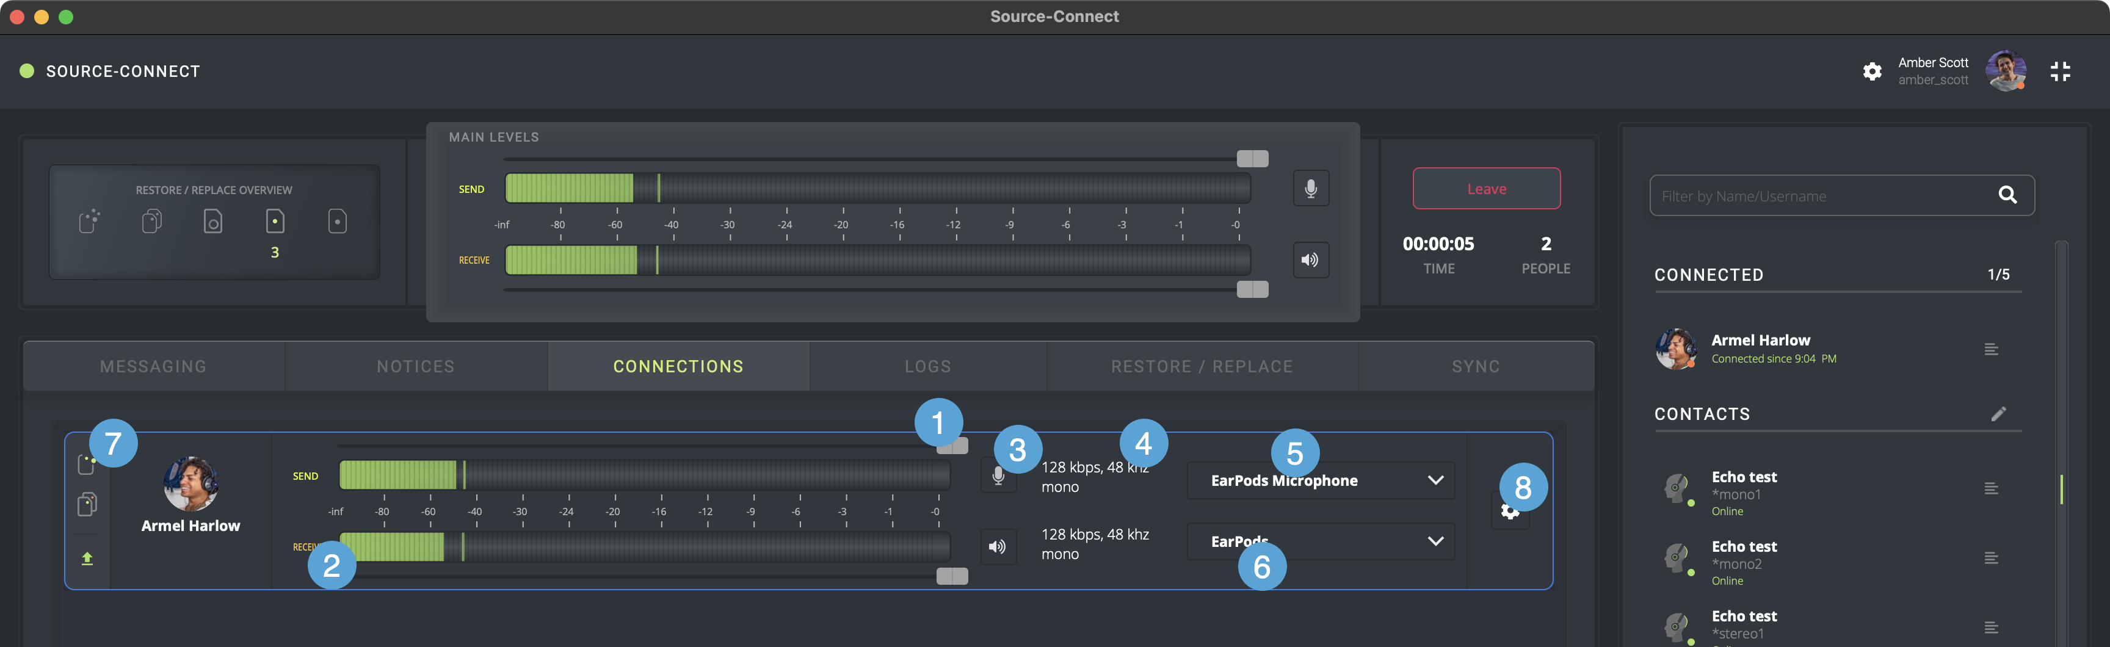Click the Amber Scott profile avatar
The width and height of the screenshot is (2110, 647).
(x=2005, y=70)
